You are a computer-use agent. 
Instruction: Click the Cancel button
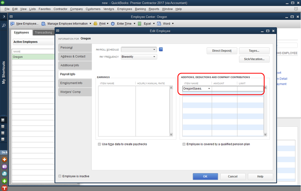pyautogui.click(x=233, y=177)
